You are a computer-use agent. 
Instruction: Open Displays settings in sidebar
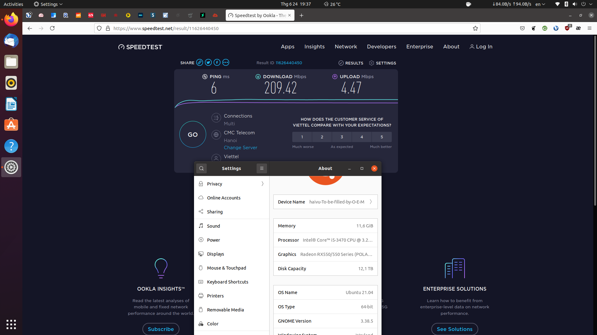pos(232,254)
